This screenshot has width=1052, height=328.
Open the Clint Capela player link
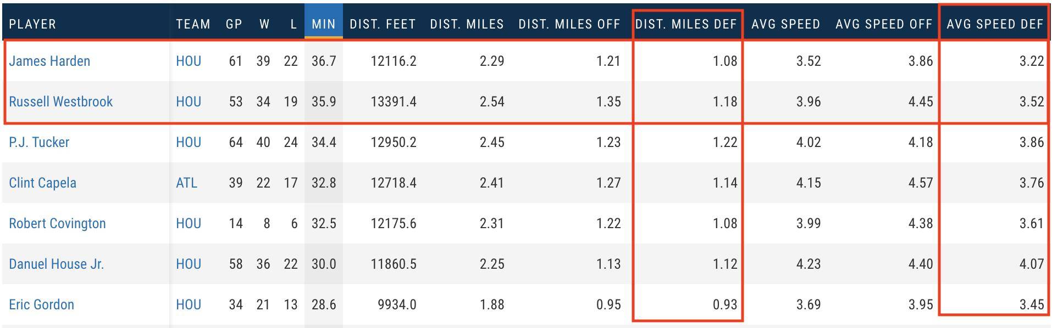click(42, 183)
